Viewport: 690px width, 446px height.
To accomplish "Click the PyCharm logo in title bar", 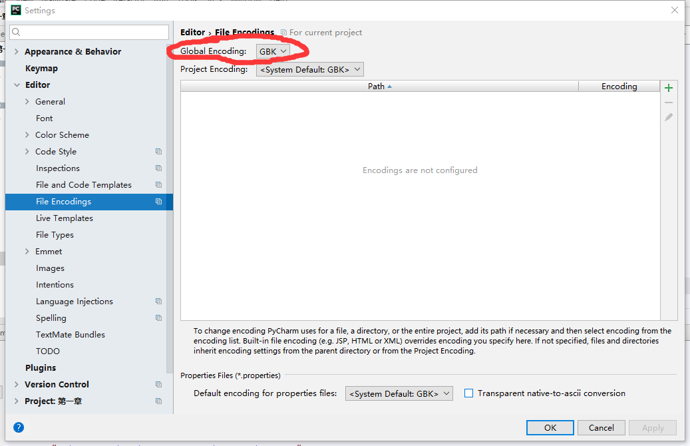I will pos(16,10).
